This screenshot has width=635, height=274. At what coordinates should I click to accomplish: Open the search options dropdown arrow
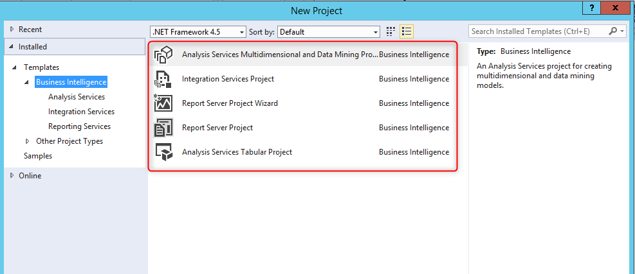point(623,31)
